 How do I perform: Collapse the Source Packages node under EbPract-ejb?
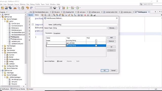(x=3, y=19)
